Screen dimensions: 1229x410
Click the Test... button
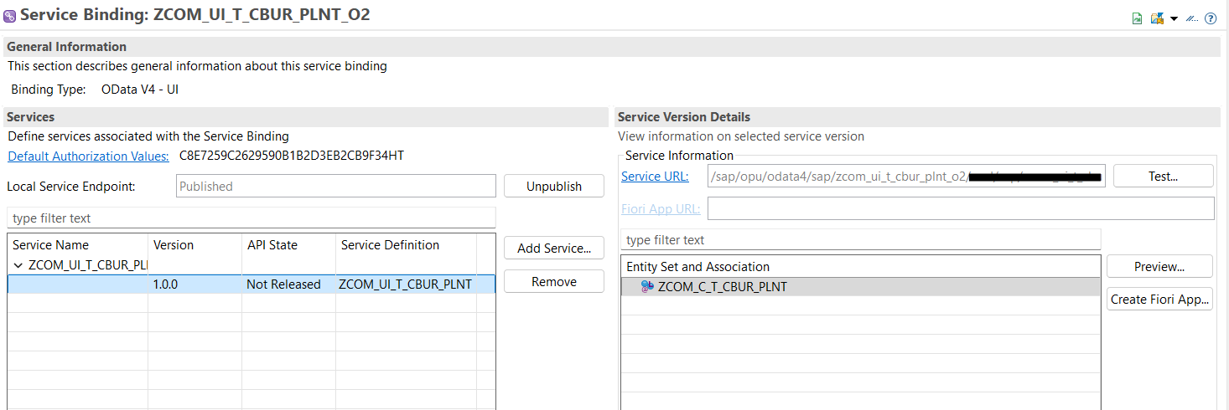pos(1163,176)
